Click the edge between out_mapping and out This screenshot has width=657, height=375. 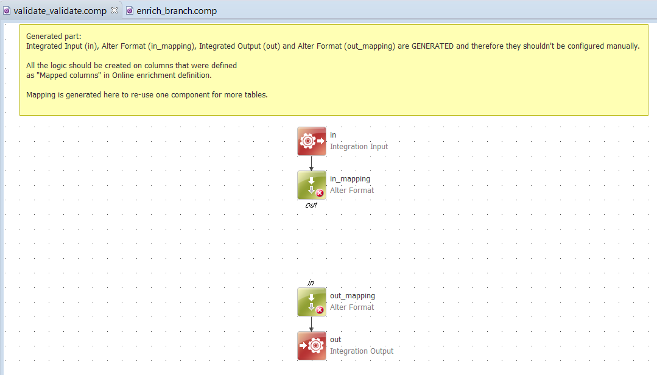click(x=311, y=324)
